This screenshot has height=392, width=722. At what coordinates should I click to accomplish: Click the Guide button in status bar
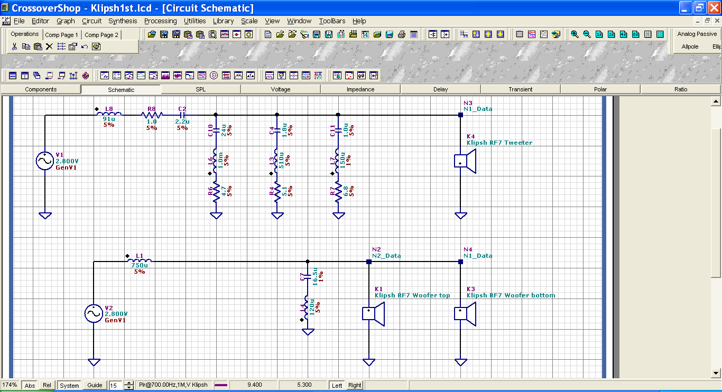click(x=95, y=386)
